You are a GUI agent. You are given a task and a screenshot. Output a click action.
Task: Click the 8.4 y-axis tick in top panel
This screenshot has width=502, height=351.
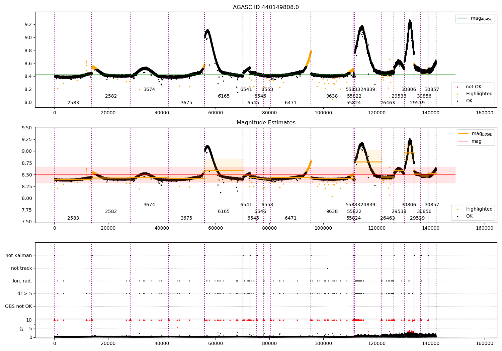point(28,77)
